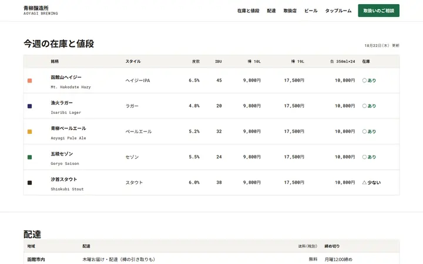Click the 今週の在庫と値段 heading

[x=59, y=43]
